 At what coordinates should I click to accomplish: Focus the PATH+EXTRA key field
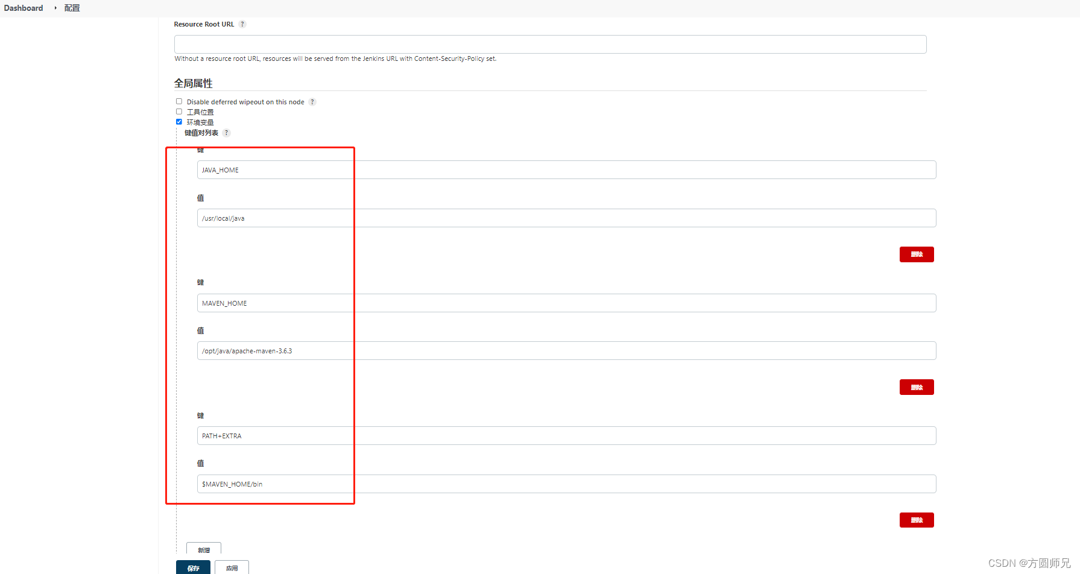click(x=566, y=436)
